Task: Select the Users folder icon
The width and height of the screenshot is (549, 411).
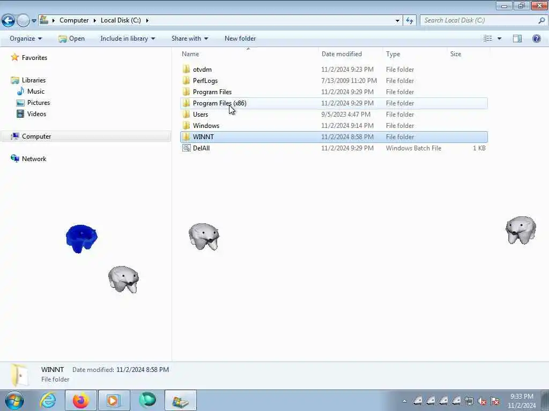Action: (186, 114)
